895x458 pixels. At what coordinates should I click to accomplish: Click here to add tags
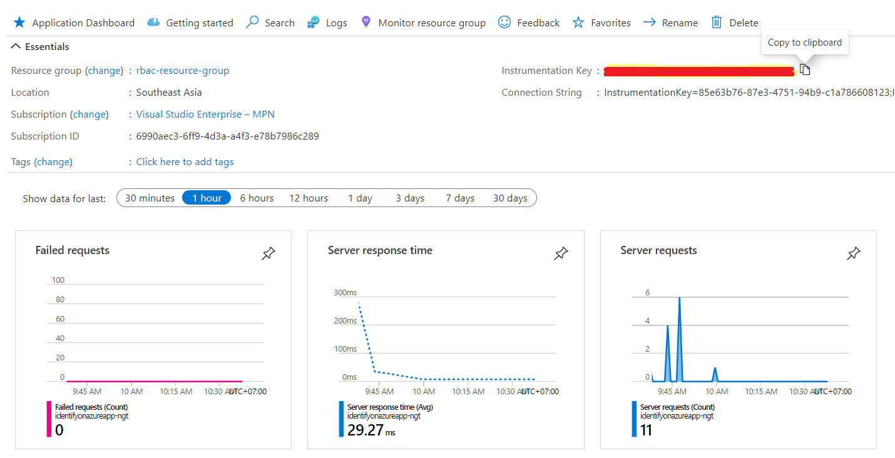[x=185, y=161]
